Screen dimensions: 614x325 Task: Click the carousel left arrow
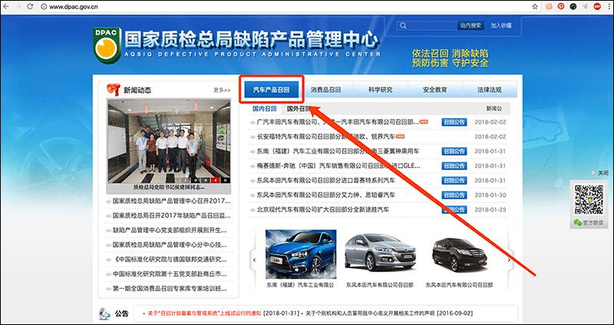253,260
